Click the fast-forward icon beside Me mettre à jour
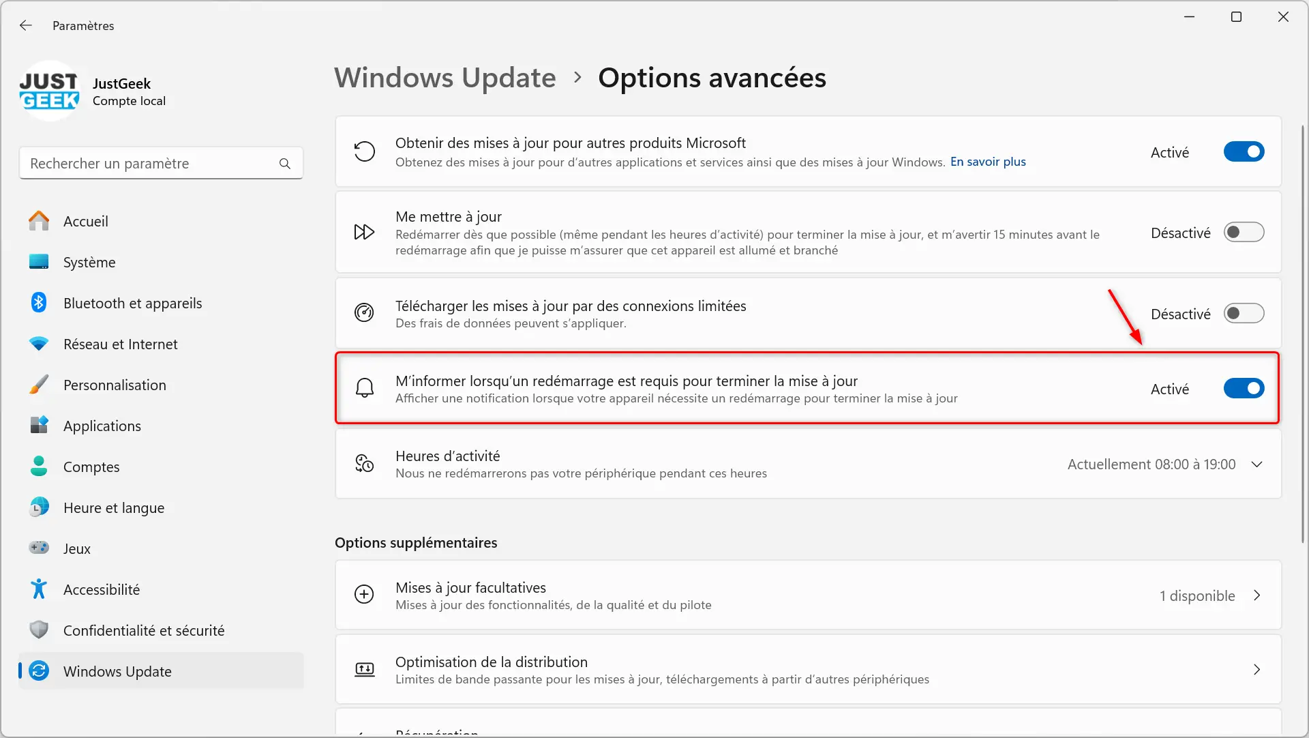This screenshot has width=1309, height=738. coord(365,232)
